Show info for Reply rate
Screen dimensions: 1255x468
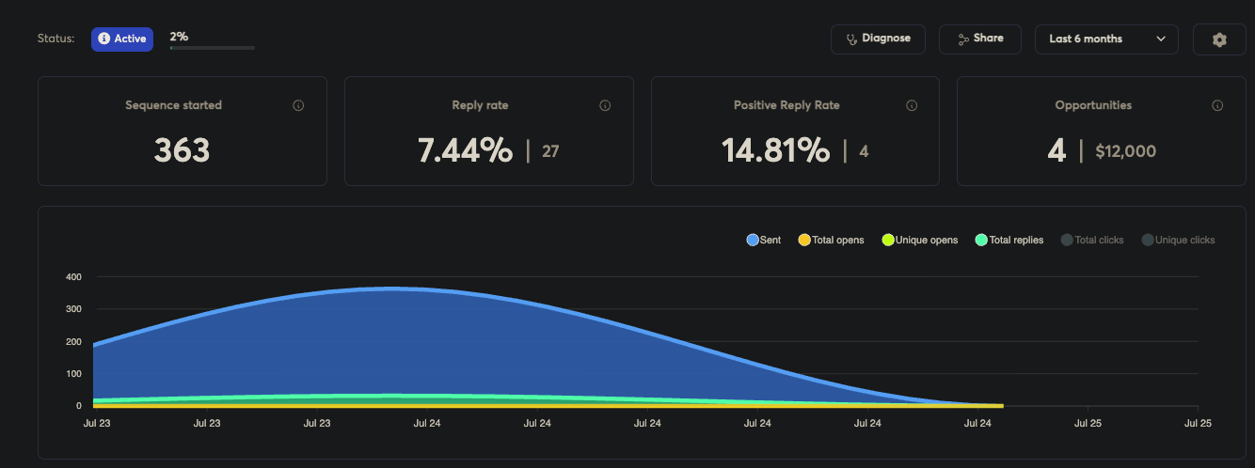point(605,106)
